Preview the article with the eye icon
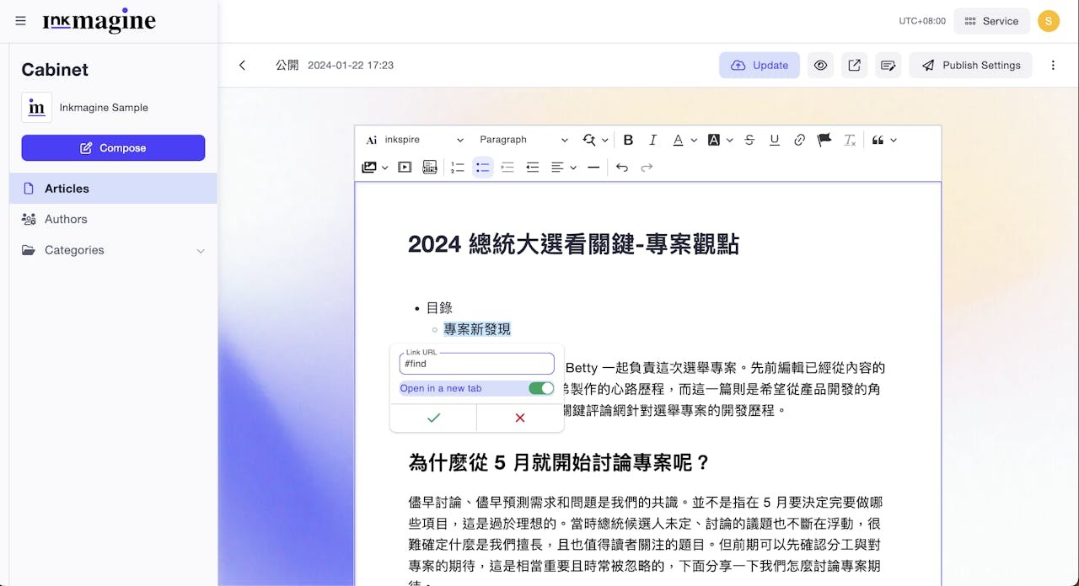The image size is (1079, 586). click(x=820, y=65)
